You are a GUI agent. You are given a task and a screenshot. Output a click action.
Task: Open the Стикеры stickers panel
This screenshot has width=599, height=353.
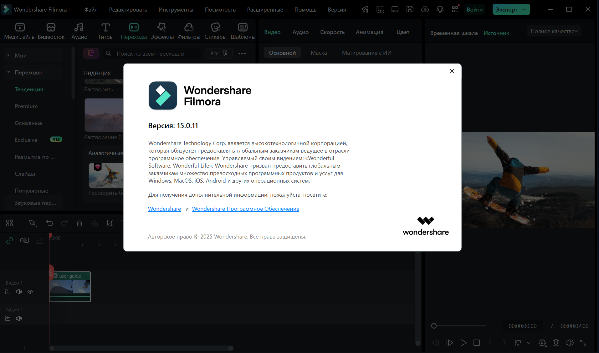[x=215, y=31]
